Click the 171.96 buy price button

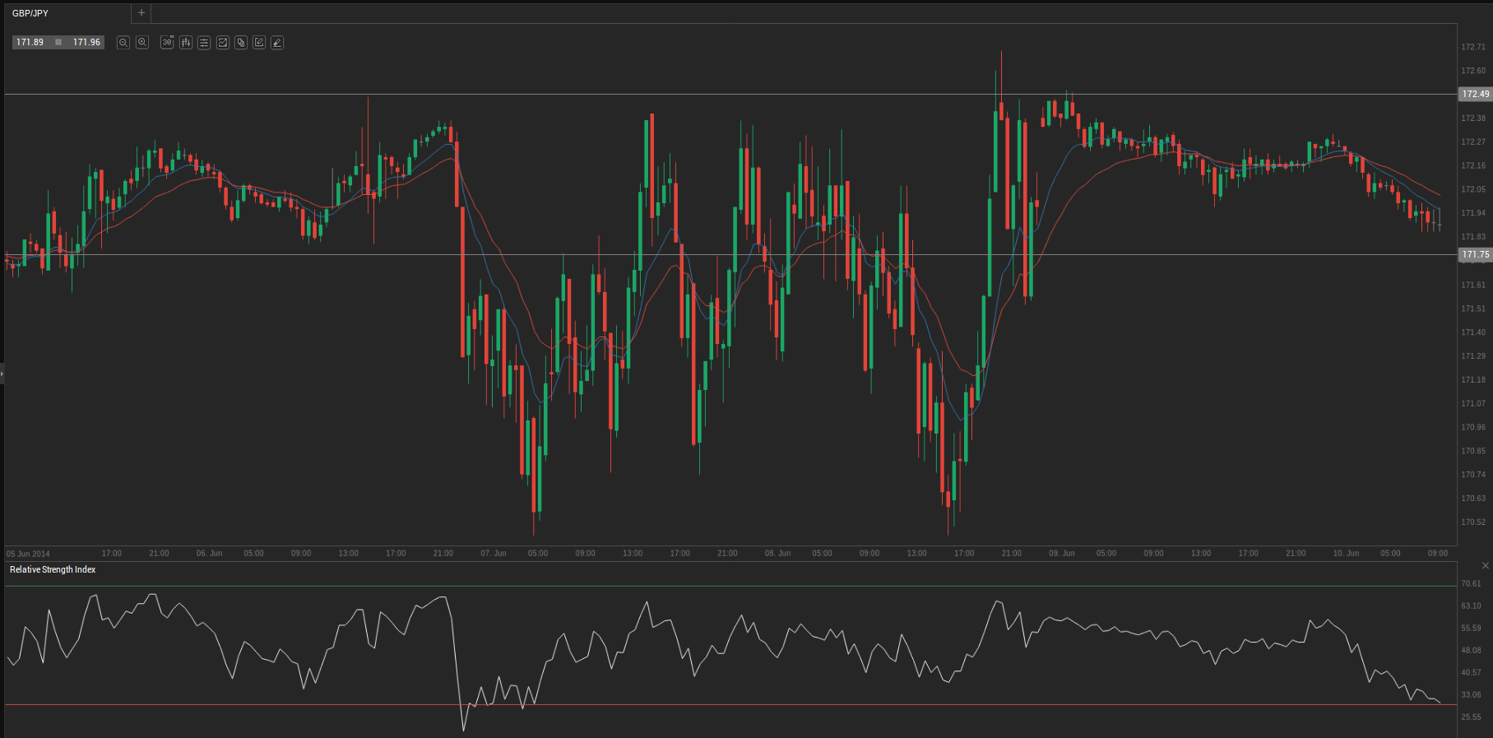coord(86,43)
